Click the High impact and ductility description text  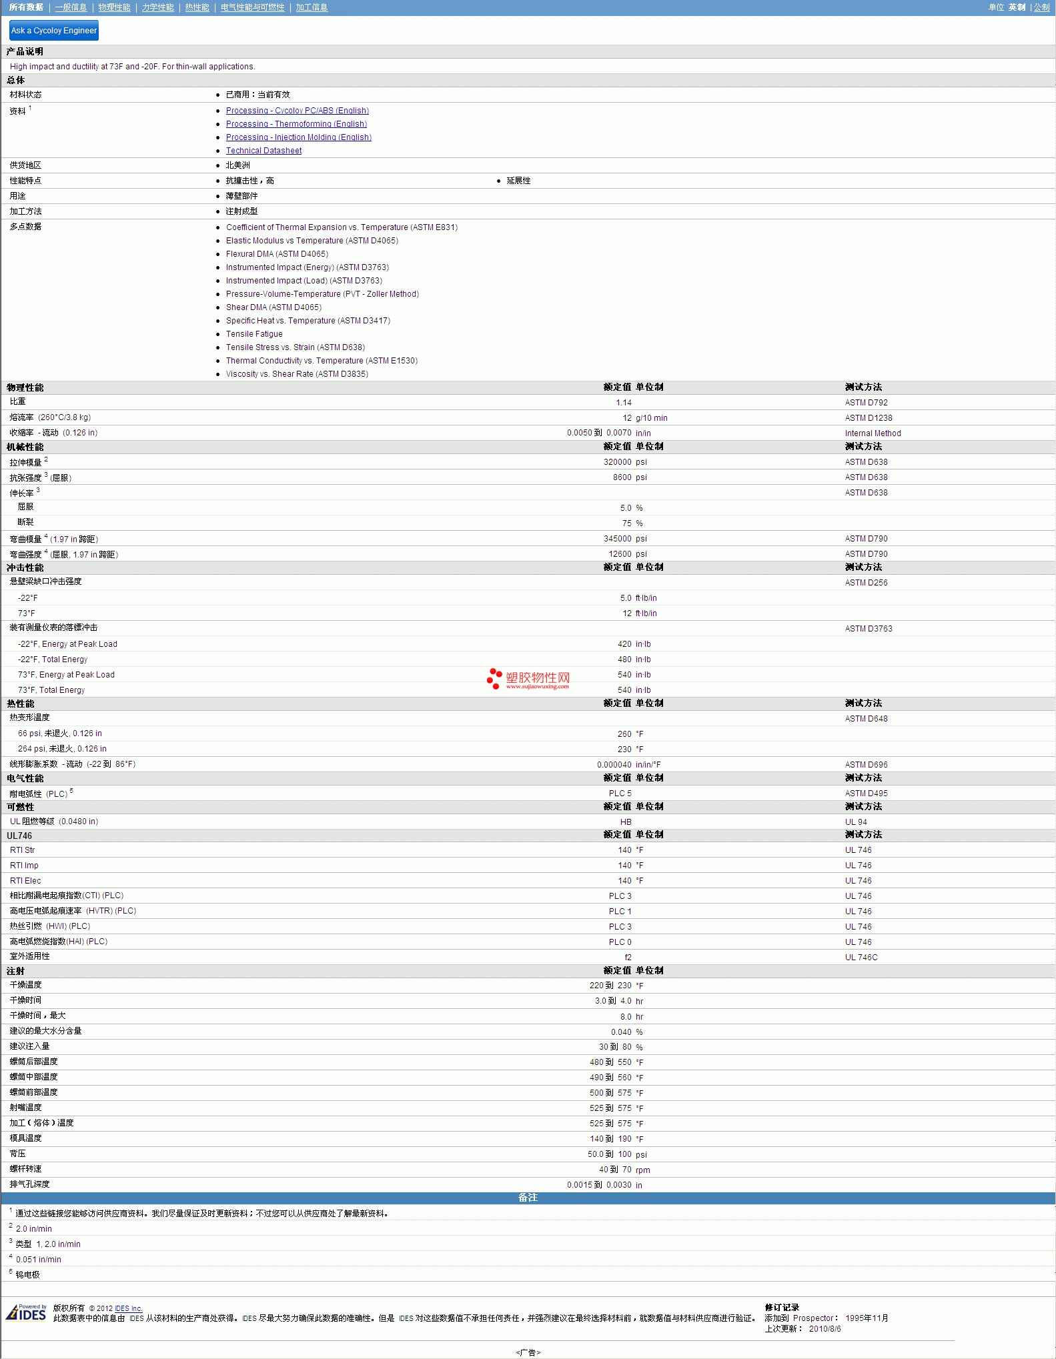click(x=132, y=67)
